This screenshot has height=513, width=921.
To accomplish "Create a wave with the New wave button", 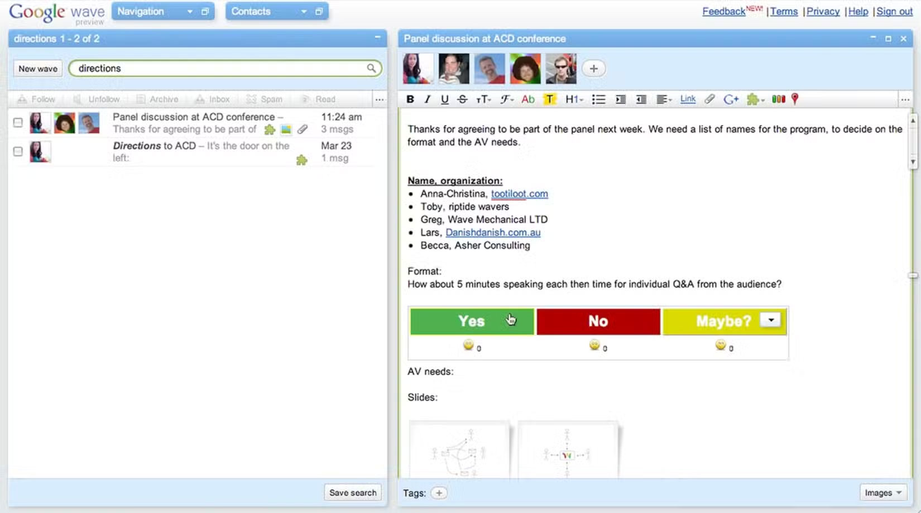I will point(38,69).
